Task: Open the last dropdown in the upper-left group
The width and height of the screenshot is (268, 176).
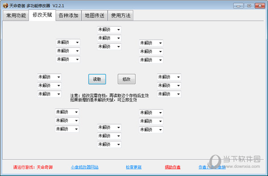Action: click(x=68, y=59)
